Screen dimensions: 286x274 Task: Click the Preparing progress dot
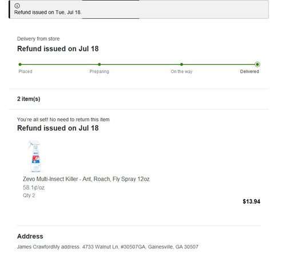pyautogui.click(x=100, y=65)
